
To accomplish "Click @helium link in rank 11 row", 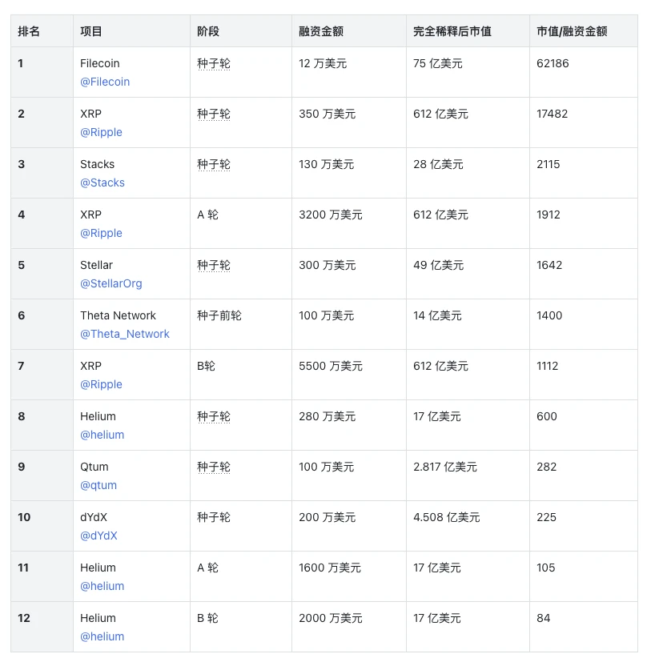I will point(102,586).
